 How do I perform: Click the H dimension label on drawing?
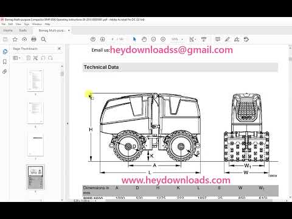click(91, 130)
